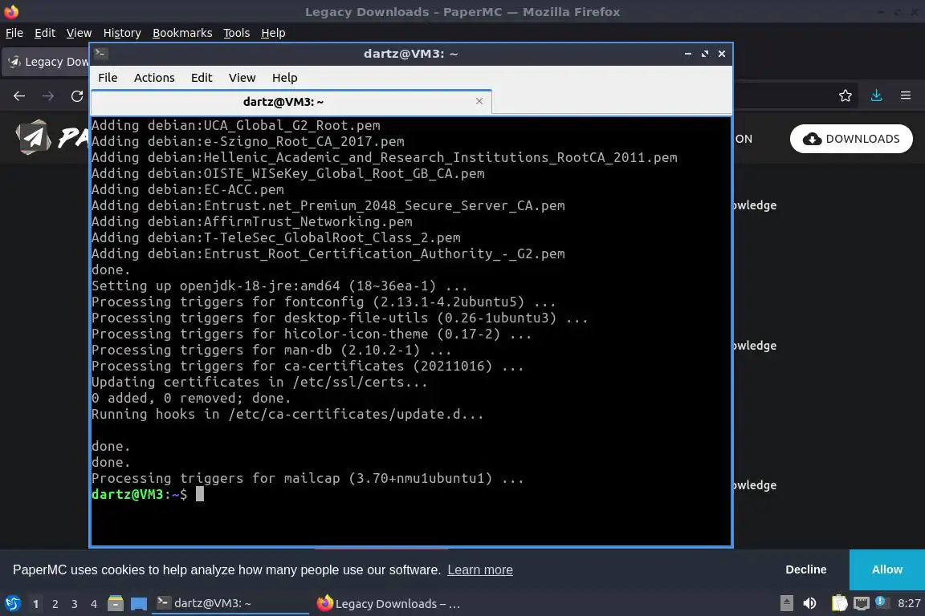Screen dimensions: 925x616
Task: Click the blue desktop icon in taskbar
Action: (x=139, y=604)
